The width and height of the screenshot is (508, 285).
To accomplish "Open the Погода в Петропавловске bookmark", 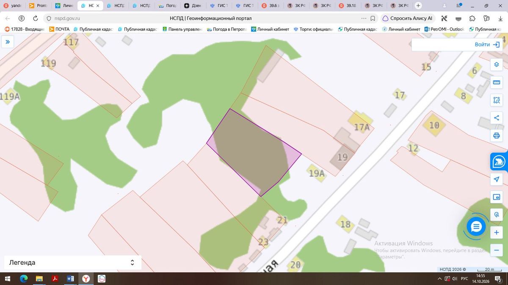I will (x=226, y=29).
